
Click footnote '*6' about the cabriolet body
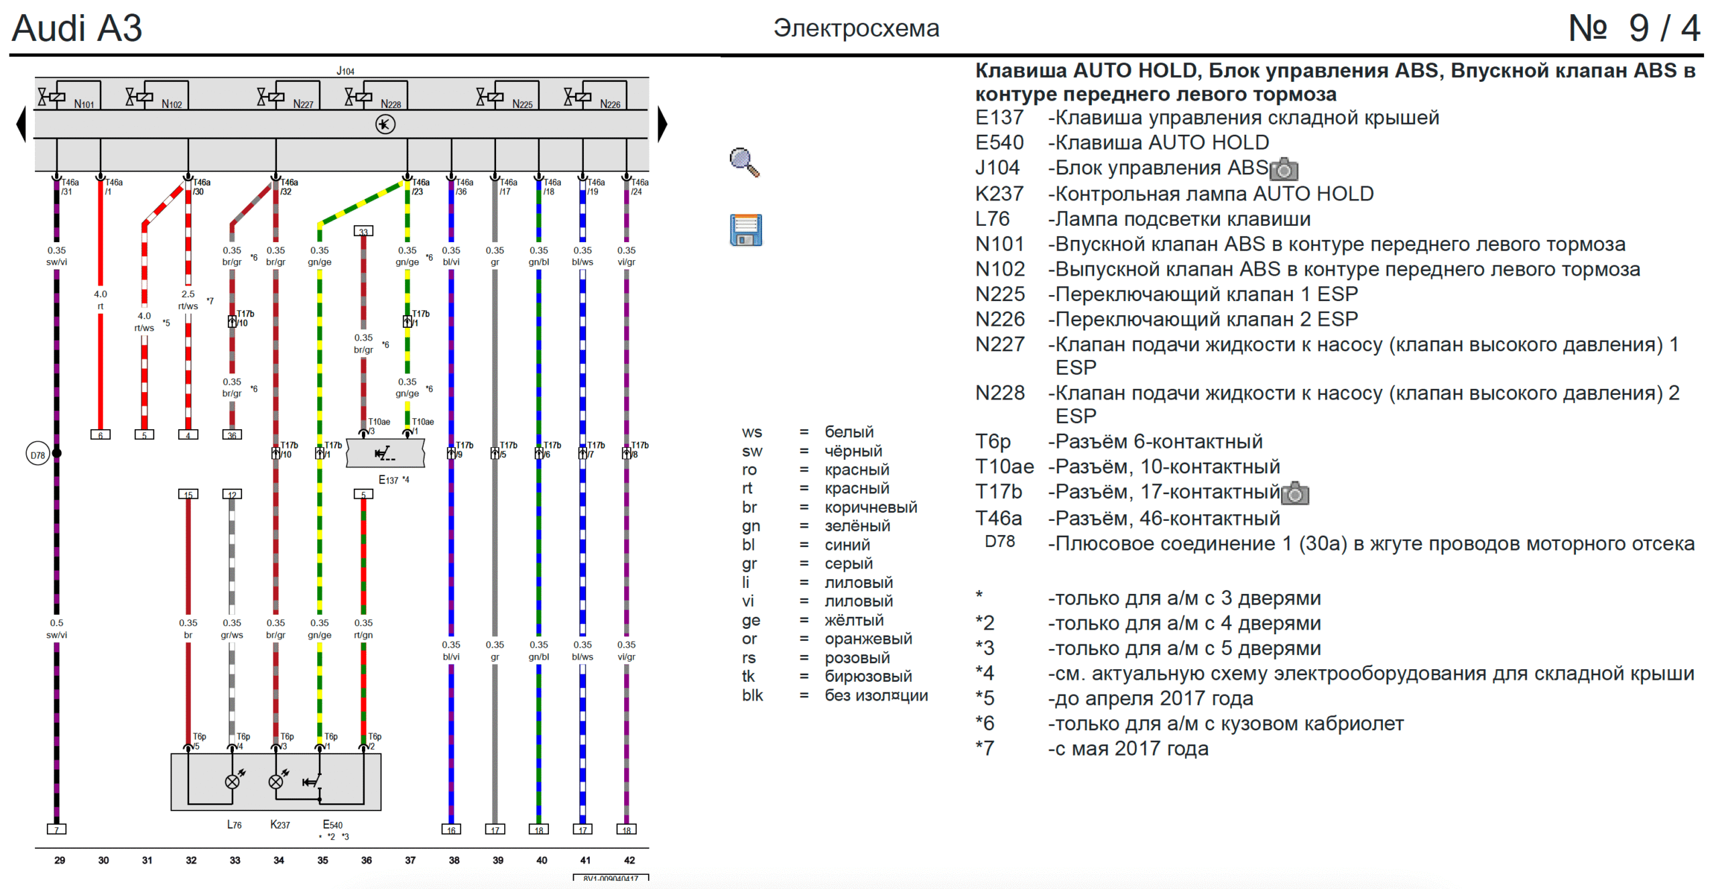click(x=1189, y=724)
